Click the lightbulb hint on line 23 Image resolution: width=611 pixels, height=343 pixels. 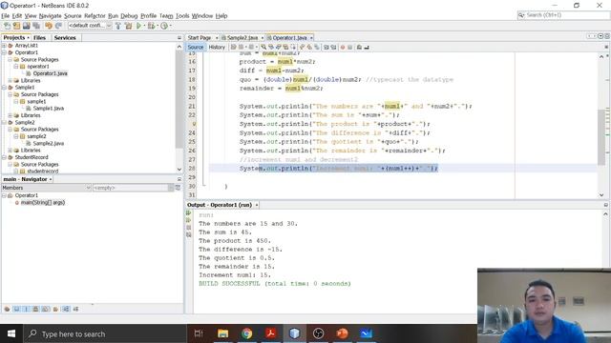click(x=193, y=124)
